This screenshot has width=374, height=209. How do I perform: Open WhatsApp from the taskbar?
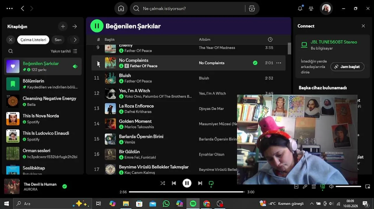(166, 203)
